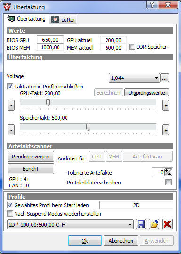Click the GPU aktuell 200,00 field

point(113,40)
